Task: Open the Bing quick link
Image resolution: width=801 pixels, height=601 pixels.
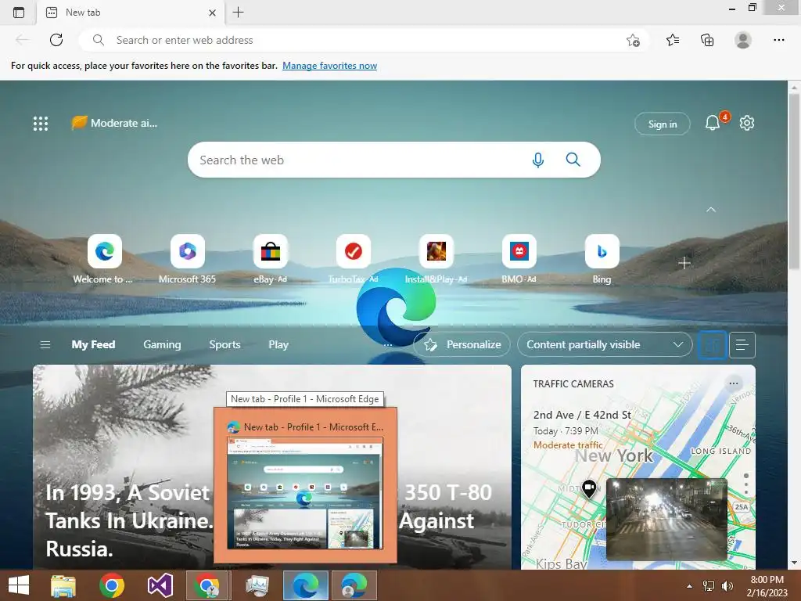Action: pyautogui.click(x=602, y=258)
